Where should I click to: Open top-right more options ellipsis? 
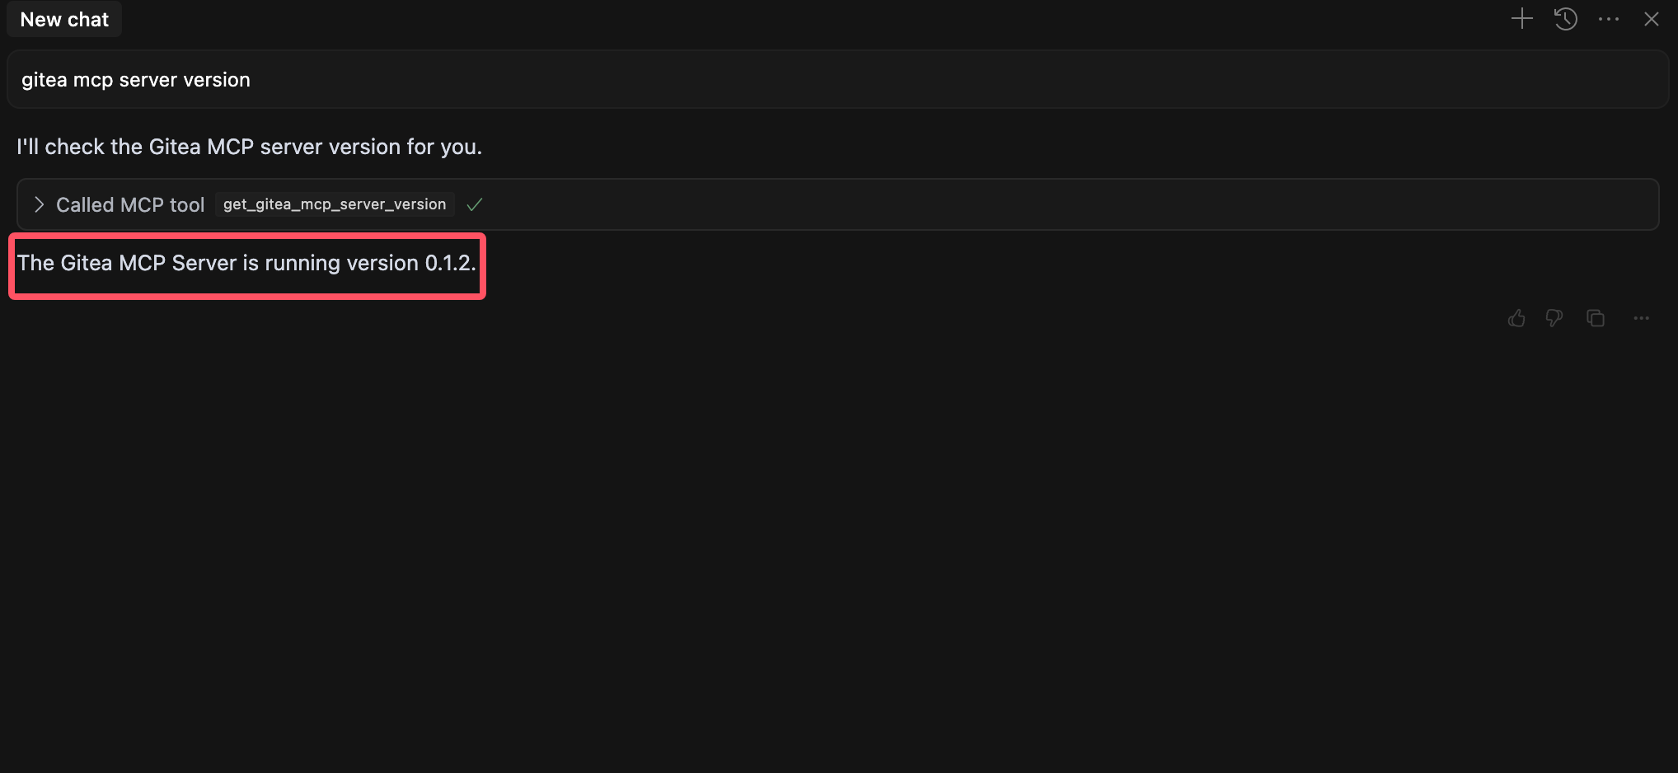click(1608, 19)
